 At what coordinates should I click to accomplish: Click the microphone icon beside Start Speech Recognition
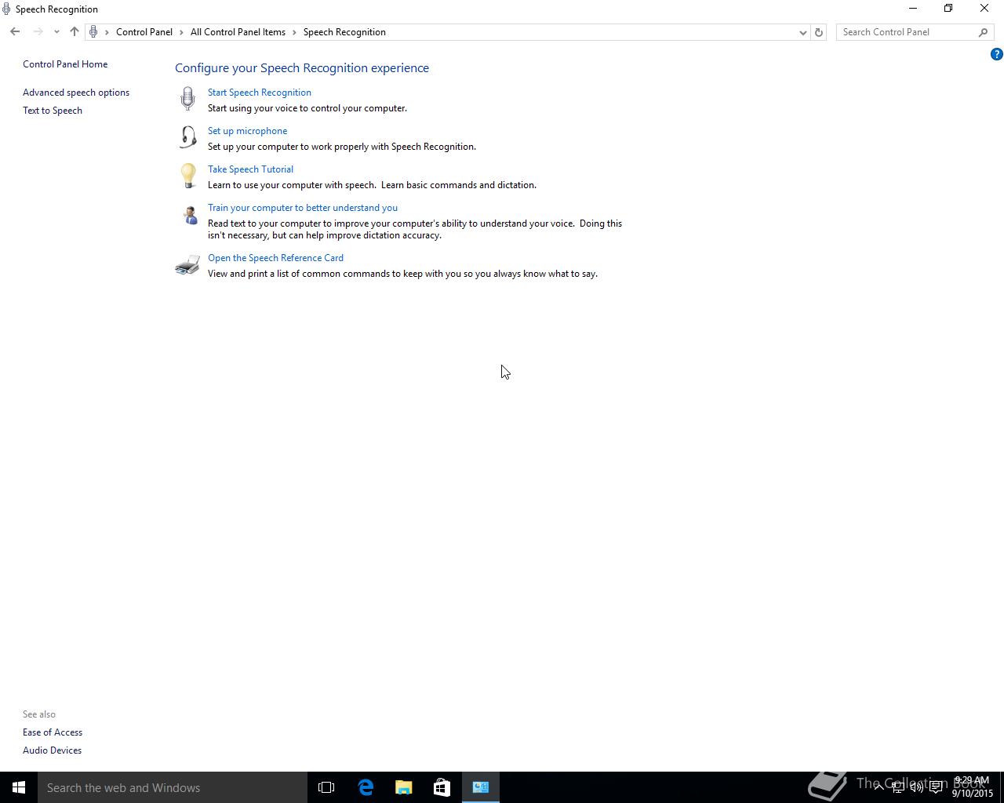pos(187,99)
